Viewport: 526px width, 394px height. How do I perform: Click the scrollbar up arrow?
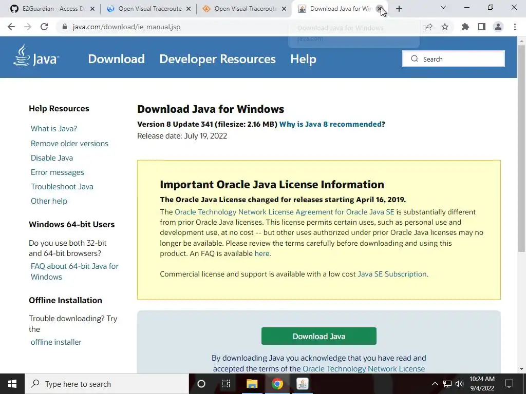[521, 41]
